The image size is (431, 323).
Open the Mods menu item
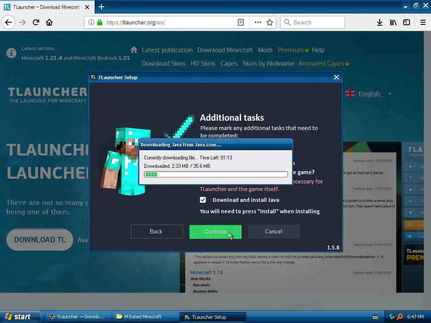[x=265, y=50]
